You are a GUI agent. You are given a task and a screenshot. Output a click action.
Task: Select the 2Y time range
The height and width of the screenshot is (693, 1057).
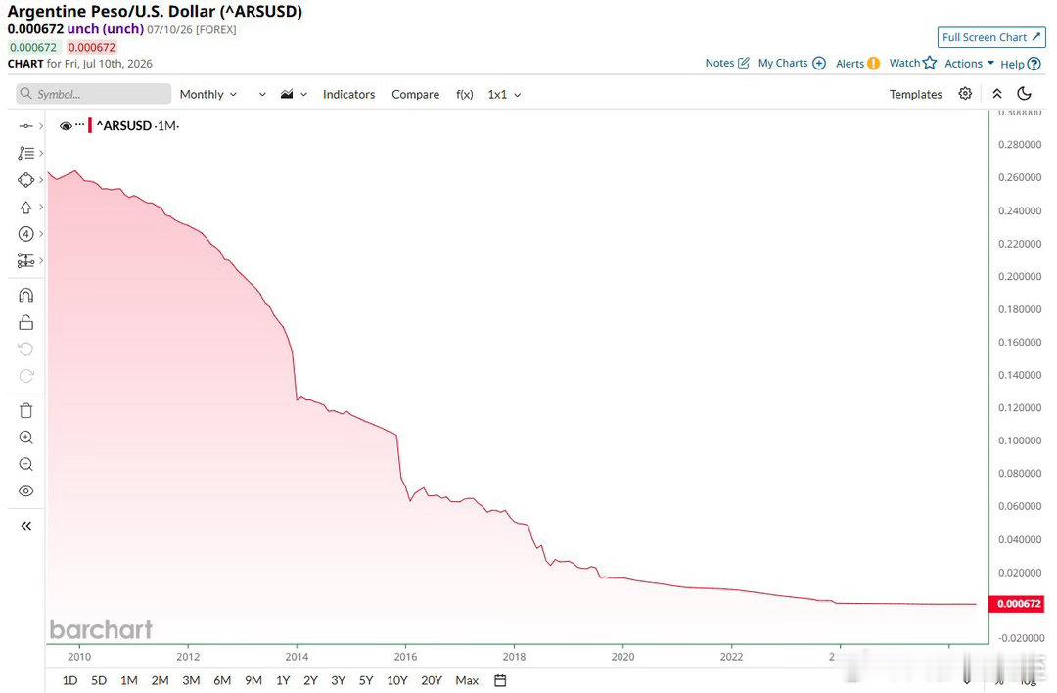310,681
